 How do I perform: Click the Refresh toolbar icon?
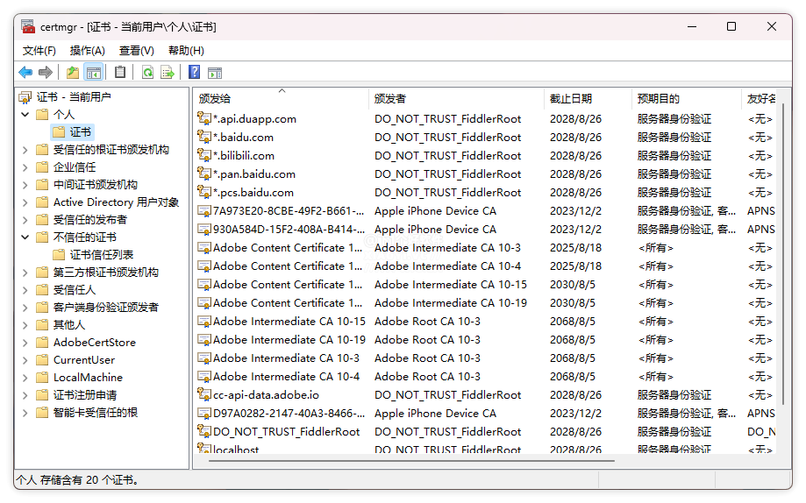click(x=147, y=73)
